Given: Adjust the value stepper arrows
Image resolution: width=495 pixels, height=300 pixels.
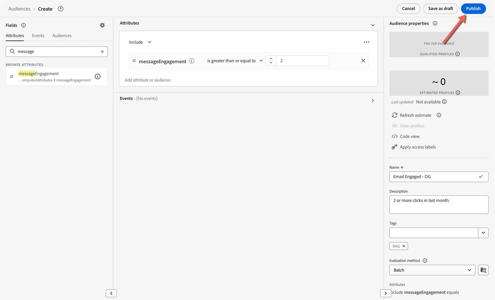Looking at the screenshot, I should click(271, 61).
